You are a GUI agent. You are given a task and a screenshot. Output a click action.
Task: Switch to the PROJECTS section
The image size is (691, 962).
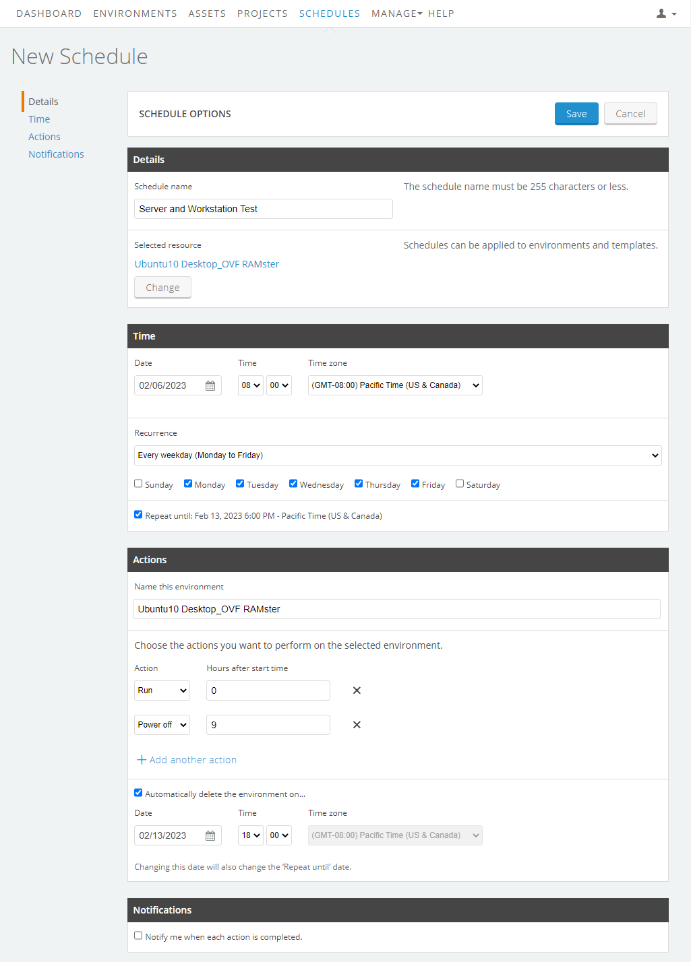click(x=262, y=13)
